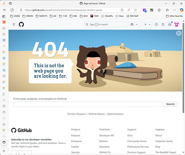Screen dimensions: 185x155
Task: Open the GitHub CLI footer link
Action: pyautogui.click(x=105, y=153)
